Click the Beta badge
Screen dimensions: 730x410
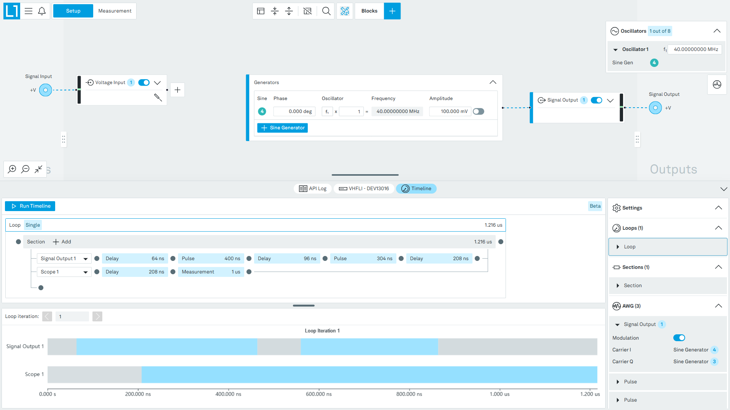coord(595,206)
